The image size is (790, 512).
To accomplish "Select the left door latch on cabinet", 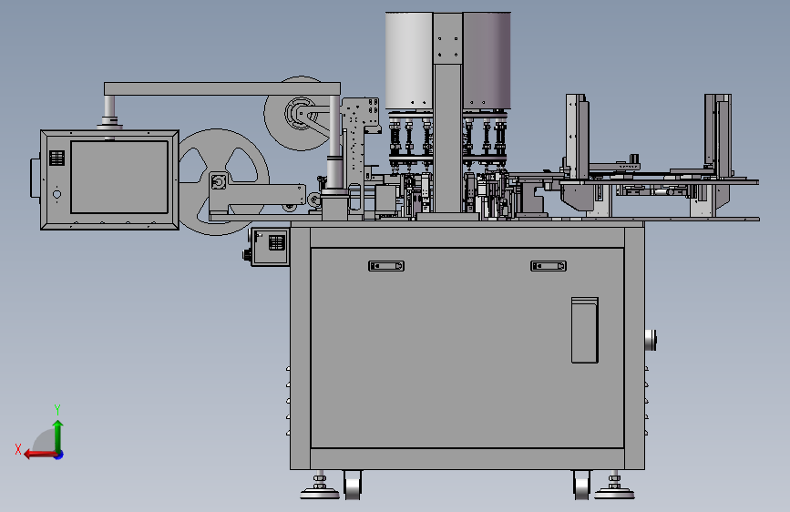I will click(386, 266).
